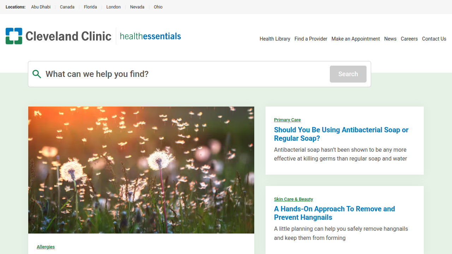Click the 'Antibacterial soap hasn't been shown' description text
The height and width of the screenshot is (254, 452).
point(340,154)
